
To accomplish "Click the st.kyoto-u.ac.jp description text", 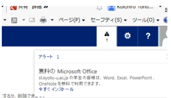I will coord(96,81).
